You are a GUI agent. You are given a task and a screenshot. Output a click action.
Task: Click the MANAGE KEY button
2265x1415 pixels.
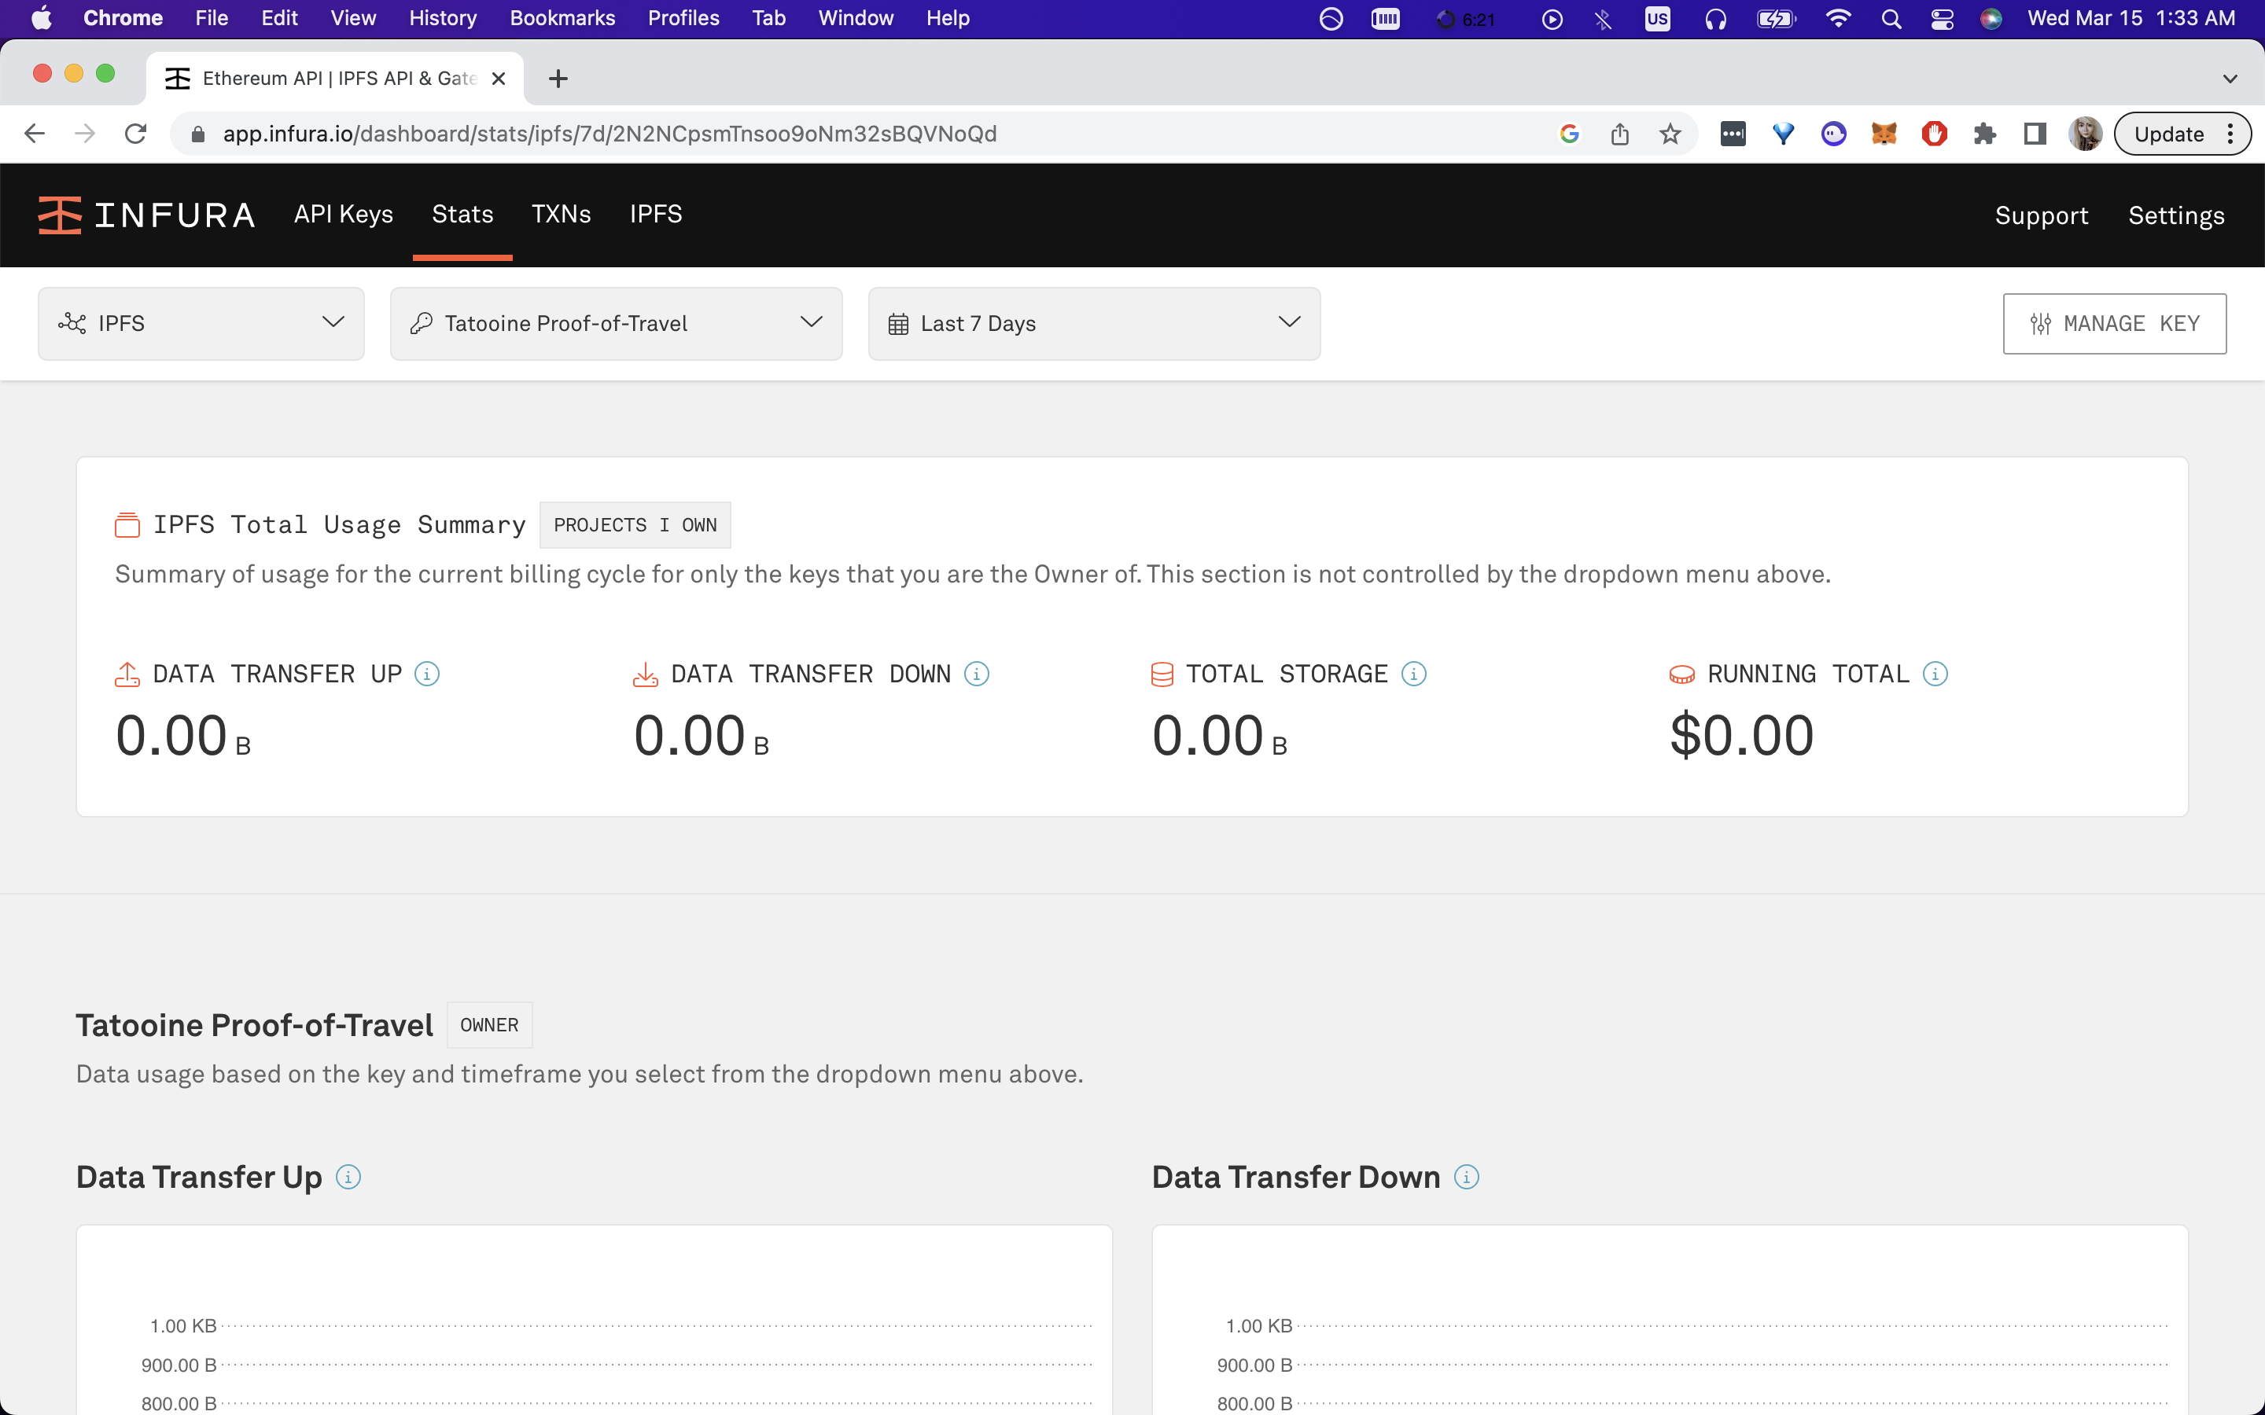[2113, 324]
